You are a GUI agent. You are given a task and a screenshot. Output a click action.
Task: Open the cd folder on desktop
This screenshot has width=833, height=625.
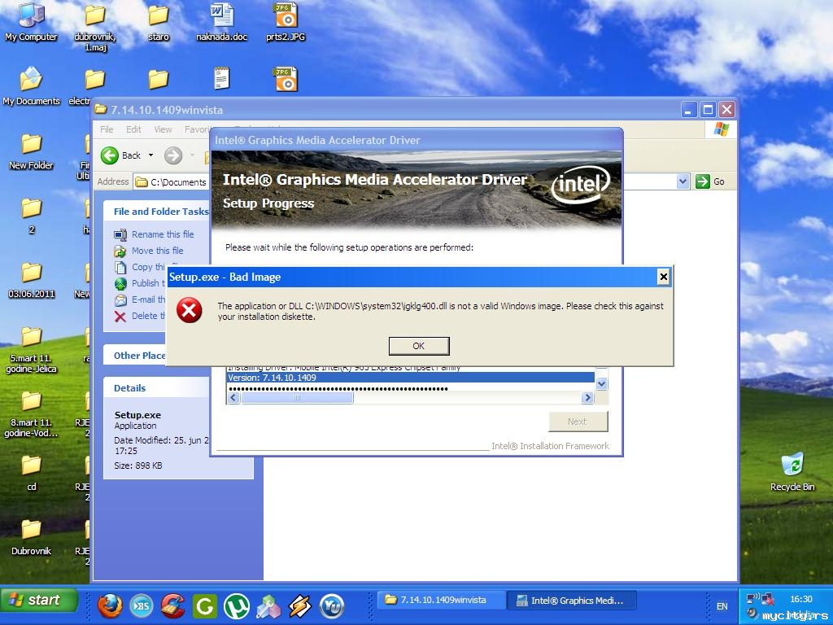(x=32, y=473)
